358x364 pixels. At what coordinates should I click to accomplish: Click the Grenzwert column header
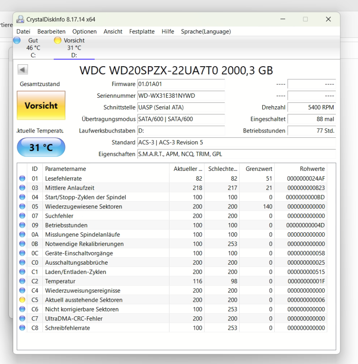tap(257, 169)
